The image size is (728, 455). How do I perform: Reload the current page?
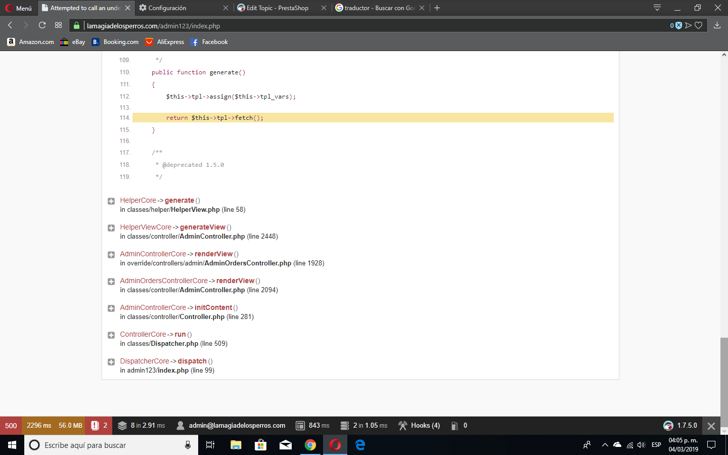click(x=42, y=25)
